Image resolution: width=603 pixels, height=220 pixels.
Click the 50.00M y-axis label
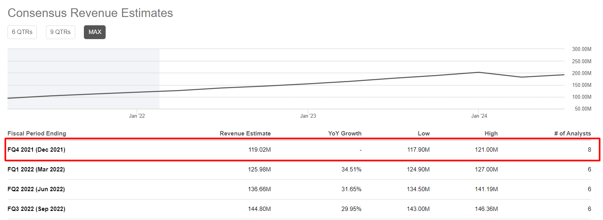click(583, 109)
